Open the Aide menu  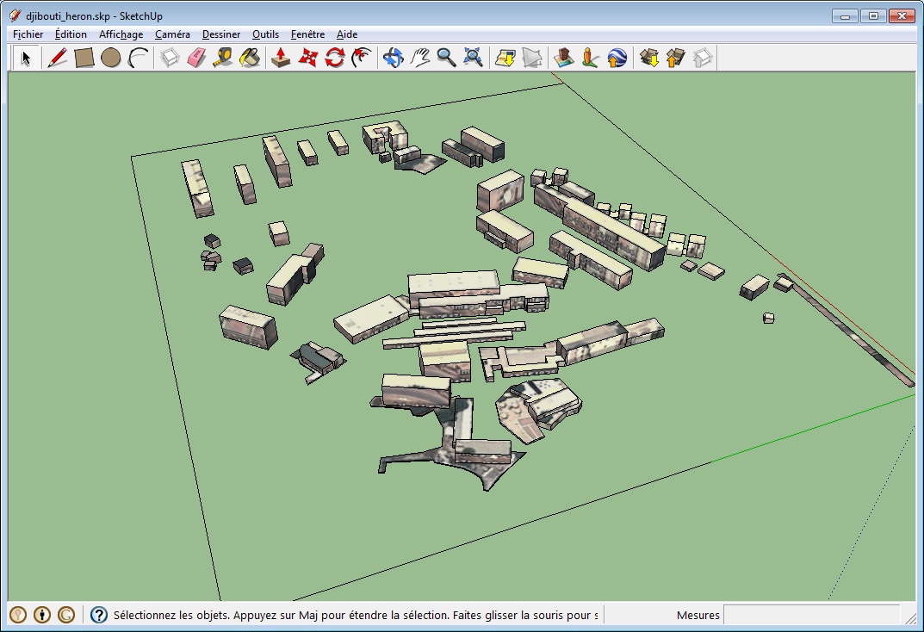[x=347, y=34]
